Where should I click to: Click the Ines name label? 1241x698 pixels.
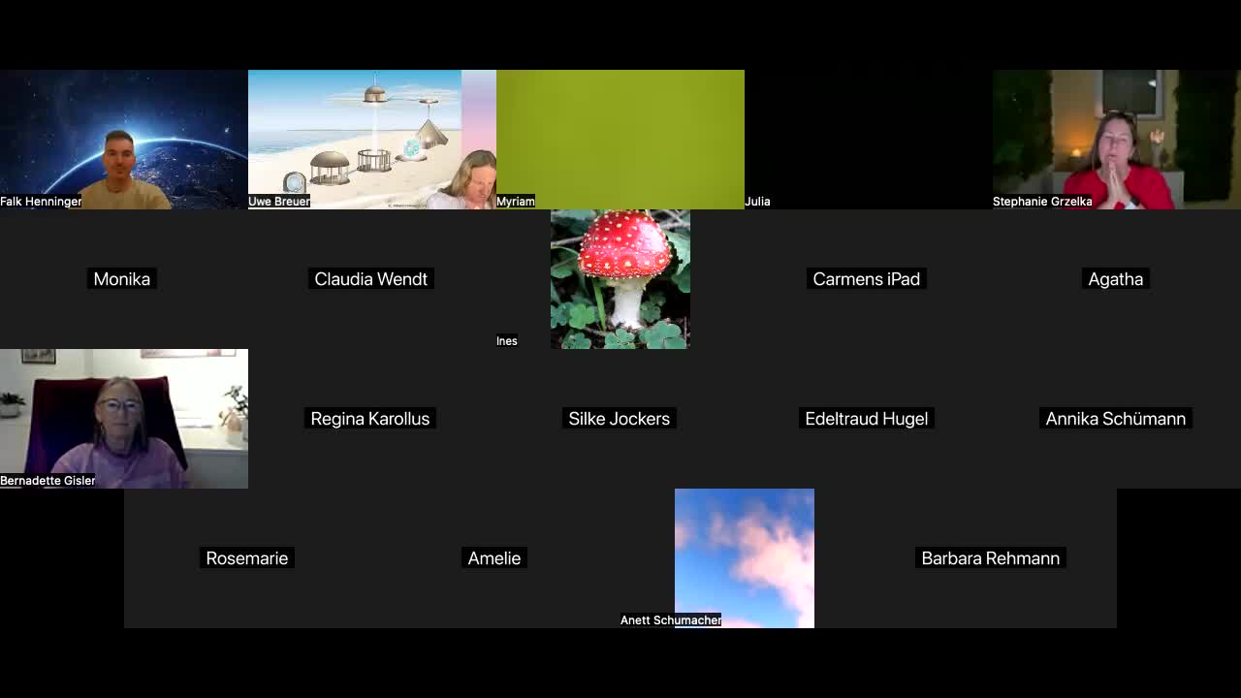pyautogui.click(x=507, y=341)
